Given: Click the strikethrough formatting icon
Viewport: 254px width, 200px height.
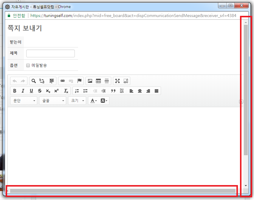Looking at the screenshot, I should [x=40, y=91].
